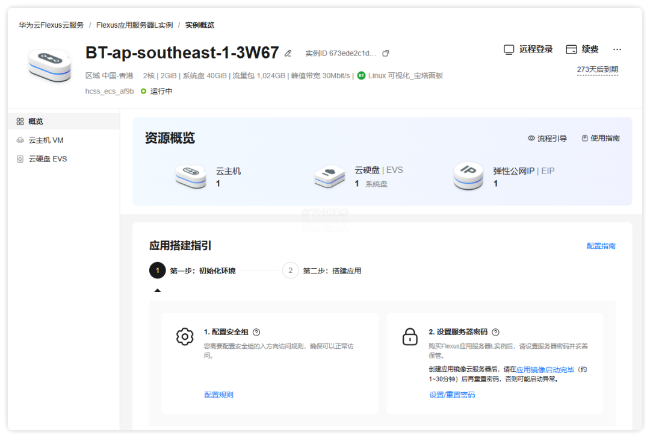Viewport: 650px width, 438px height.
Task: Click the 273天后到期 expiry text
Action: (598, 69)
